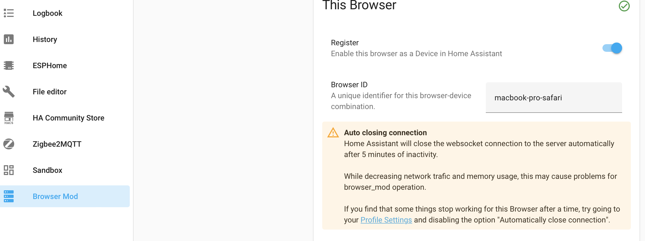Image resolution: width=645 pixels, height=241 pixels.
Task: Select the HA Community Store entry
Action: tap(68, 118)
